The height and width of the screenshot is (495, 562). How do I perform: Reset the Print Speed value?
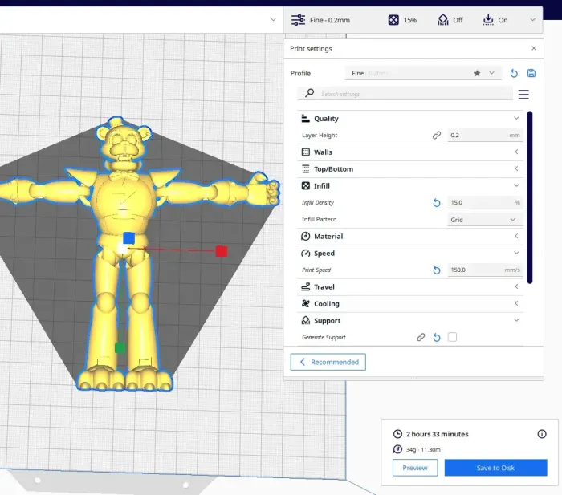pyautogui.click(x=437, y=270)
